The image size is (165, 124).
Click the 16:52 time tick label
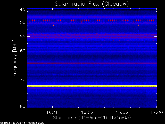point(87,113)
